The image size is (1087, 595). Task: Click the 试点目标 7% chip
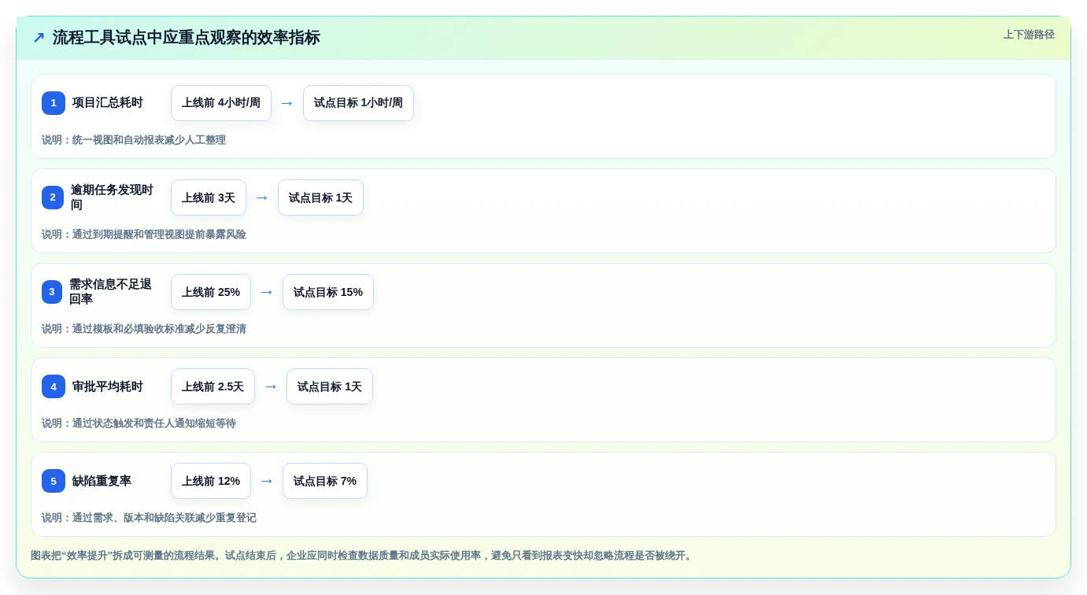325,481
